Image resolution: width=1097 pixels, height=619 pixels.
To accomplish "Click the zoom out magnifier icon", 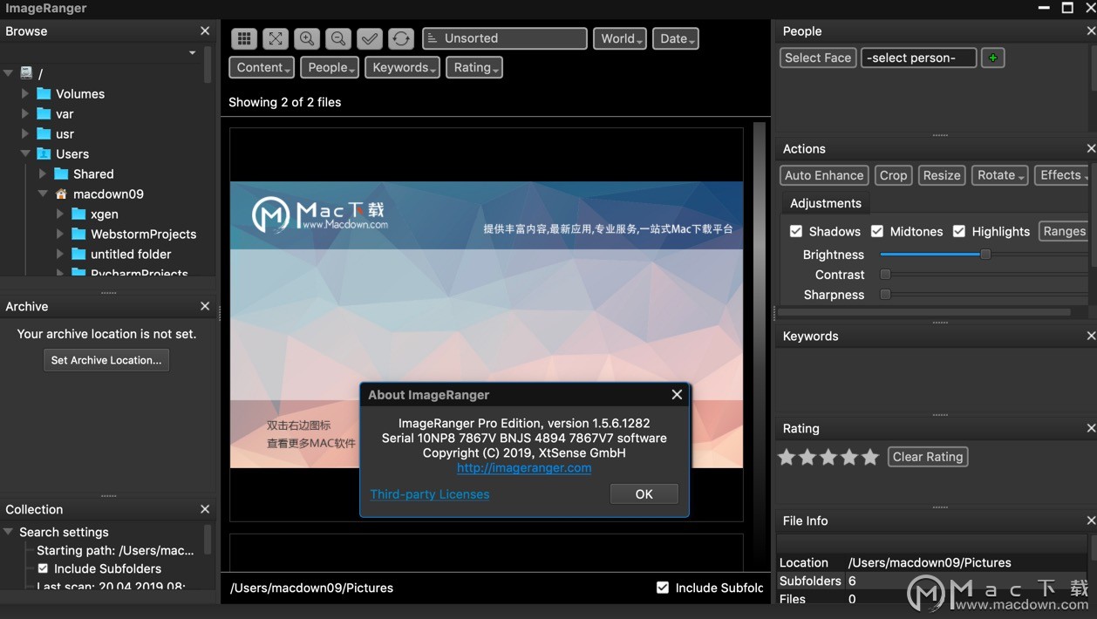I will click(x=338, y=38).
